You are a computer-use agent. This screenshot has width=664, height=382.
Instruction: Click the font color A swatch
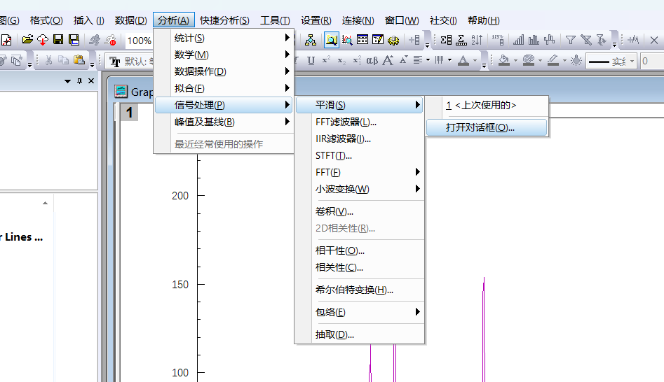(463, 60)
